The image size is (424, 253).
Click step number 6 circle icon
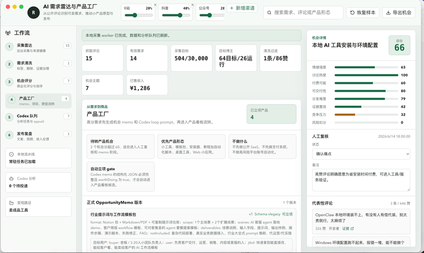coord(9,135)
